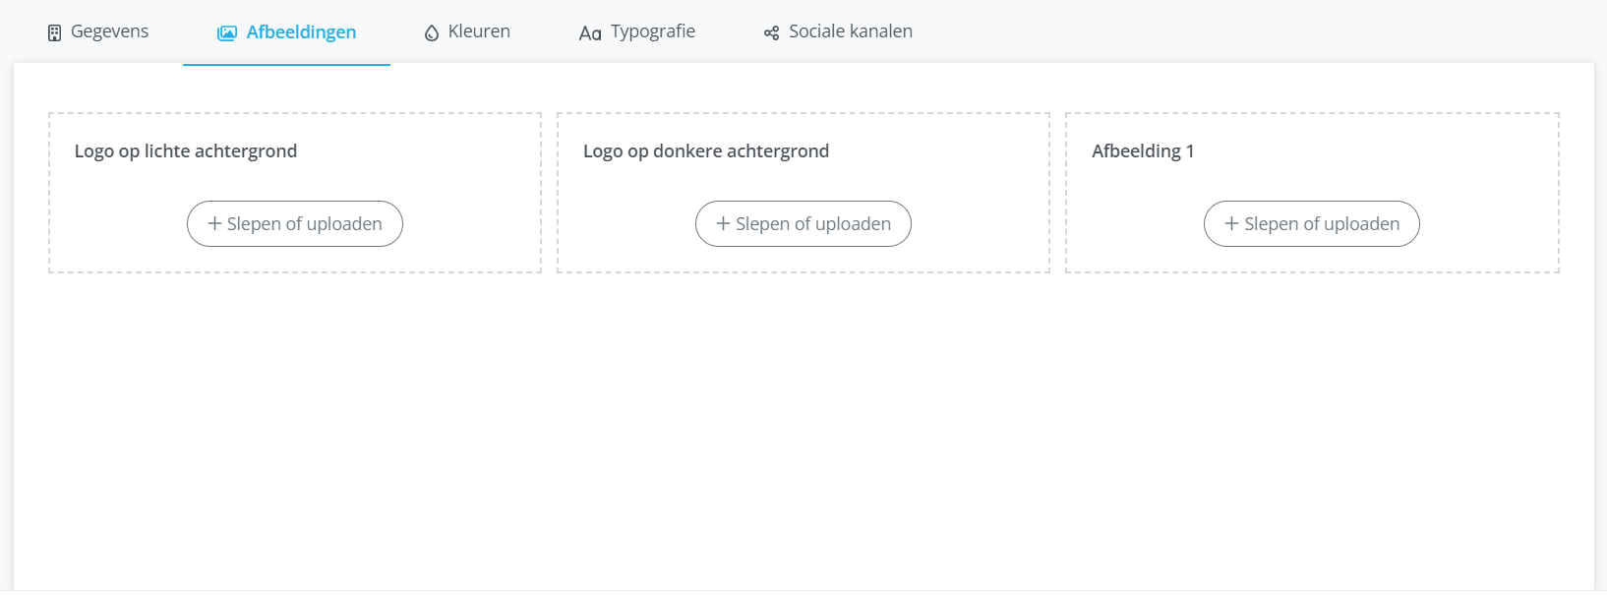1607x597 pixels.
Task: Click the Afbeelding 1 label text
Action: [1144, 150]
